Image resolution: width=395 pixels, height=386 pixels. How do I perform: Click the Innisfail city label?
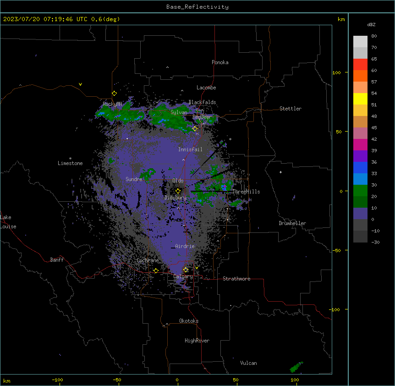pos(190,149)
